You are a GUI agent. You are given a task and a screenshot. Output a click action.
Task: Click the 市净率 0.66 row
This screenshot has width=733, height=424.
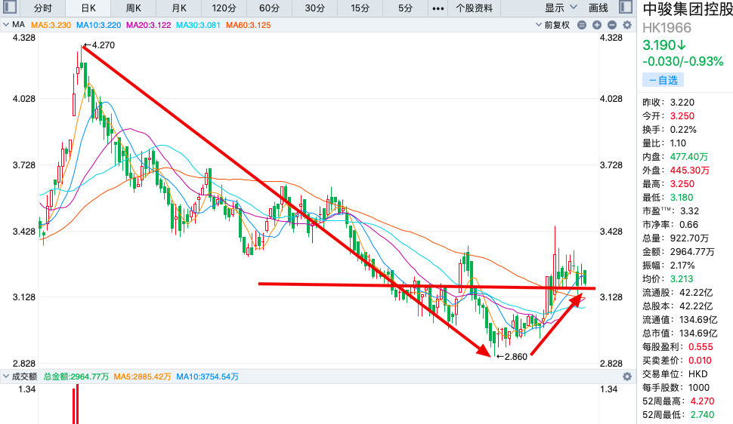click(670, 225)
